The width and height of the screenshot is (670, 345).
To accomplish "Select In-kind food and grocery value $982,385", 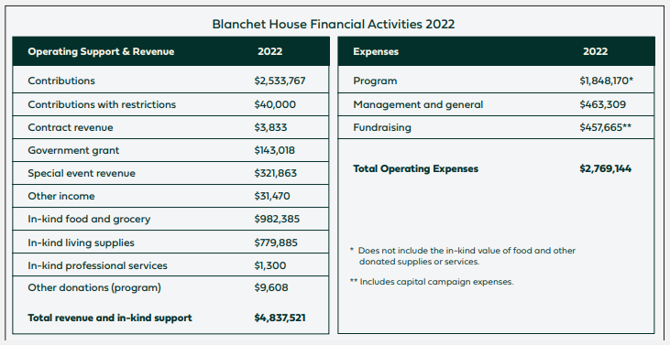I will tap(277, 220).
